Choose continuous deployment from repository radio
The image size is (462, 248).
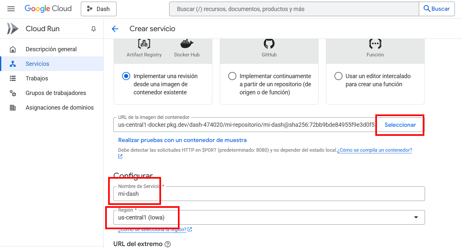[x=232, y=76]
